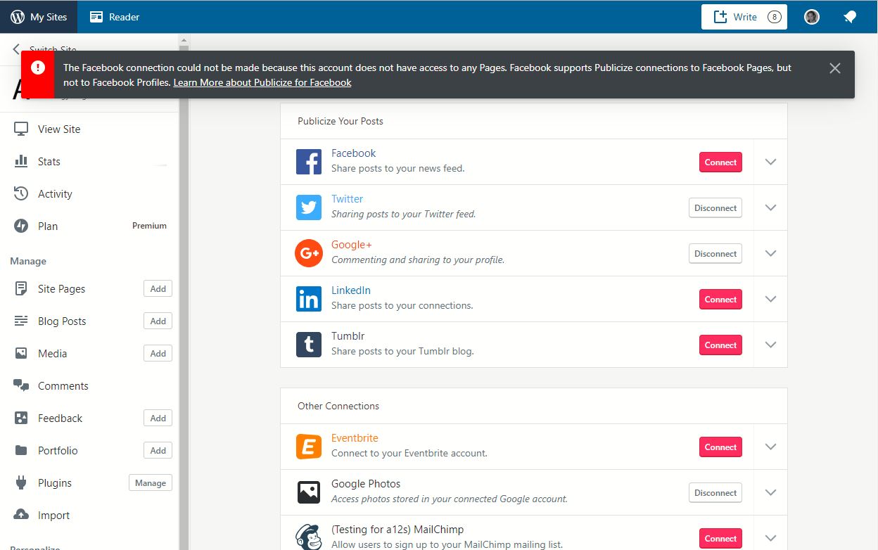Viewport: 878px width, 550px height.
Task: Expand the LinkedIn connection row chevron
Action: coord(770,299)
